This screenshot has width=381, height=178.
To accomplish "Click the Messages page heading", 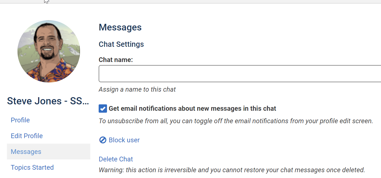I will (120, 27).
